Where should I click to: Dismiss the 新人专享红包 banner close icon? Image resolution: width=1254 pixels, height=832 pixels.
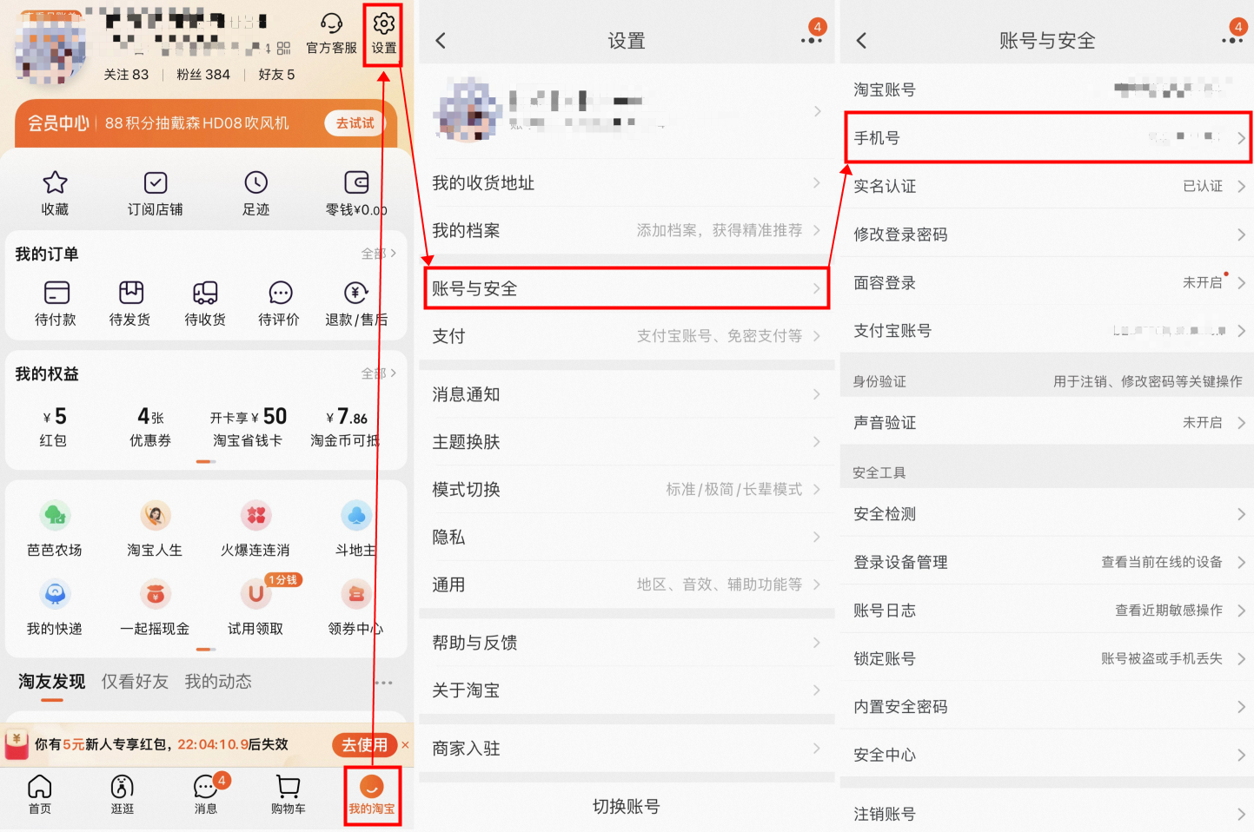(x=405, y=744)
